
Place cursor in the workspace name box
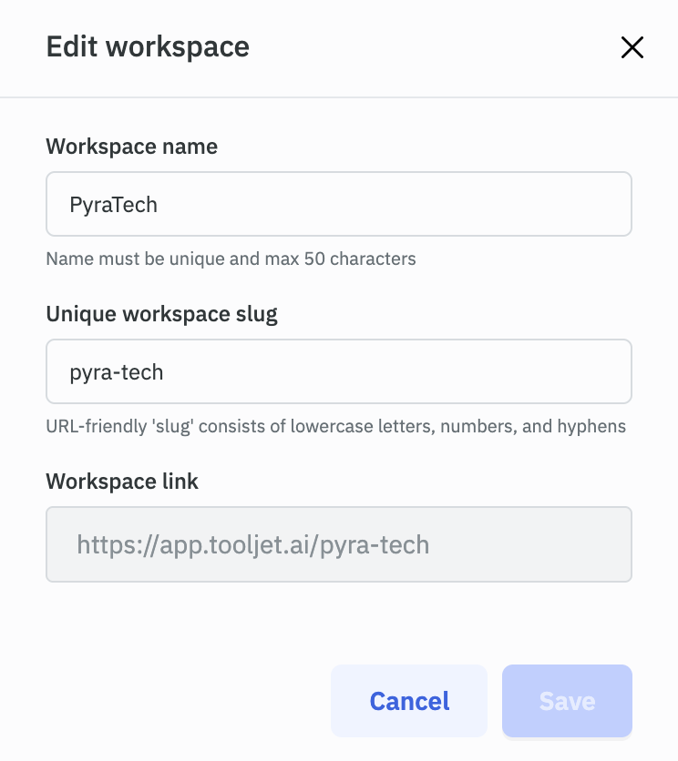click(339, 204)
